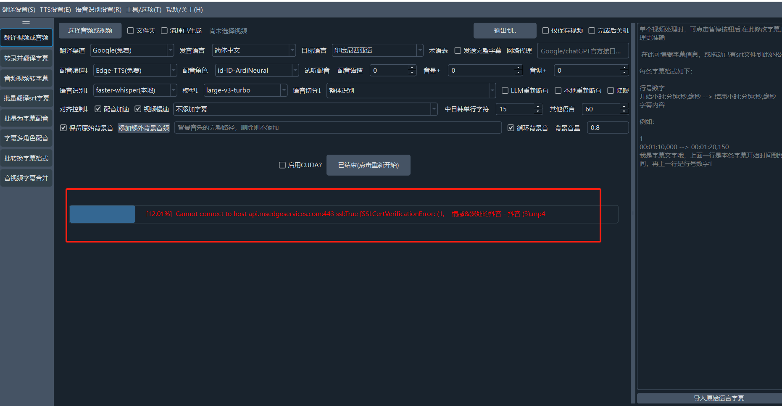Image resolution: width=782 pixels, height=406 pixels.
Task: Switch to 音频视频转字幕 sidebar tab
Action: click(26, 78)
